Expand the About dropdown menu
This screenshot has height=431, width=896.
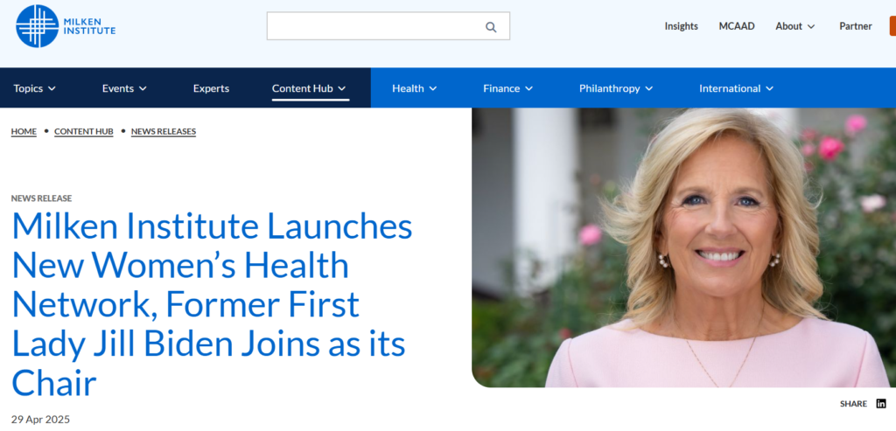(x=794, y=26)
